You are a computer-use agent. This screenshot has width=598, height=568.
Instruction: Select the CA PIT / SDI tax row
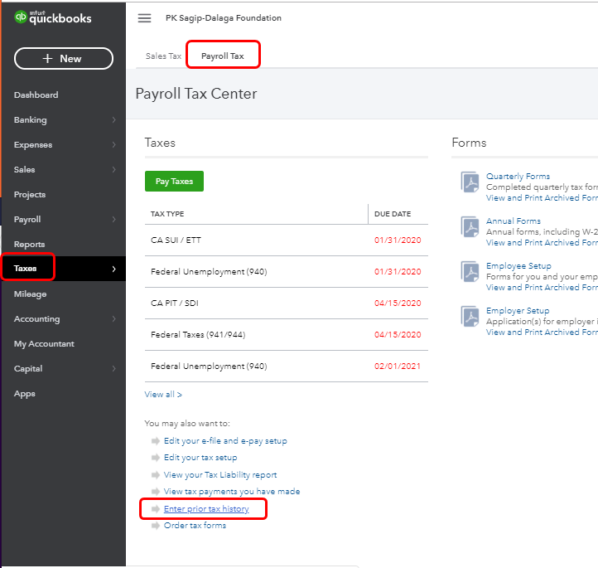click(x=287, y=303)
